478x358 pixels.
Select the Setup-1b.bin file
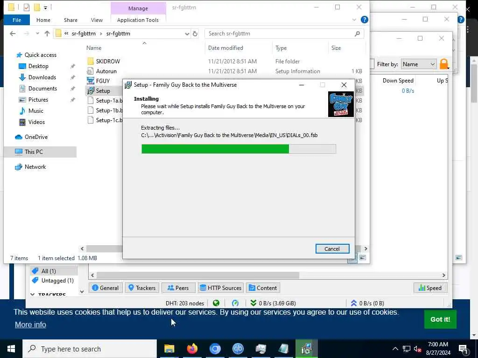point(109,110)
